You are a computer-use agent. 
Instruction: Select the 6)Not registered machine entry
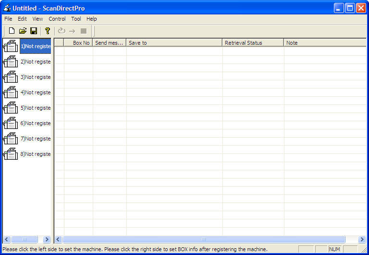35,123
